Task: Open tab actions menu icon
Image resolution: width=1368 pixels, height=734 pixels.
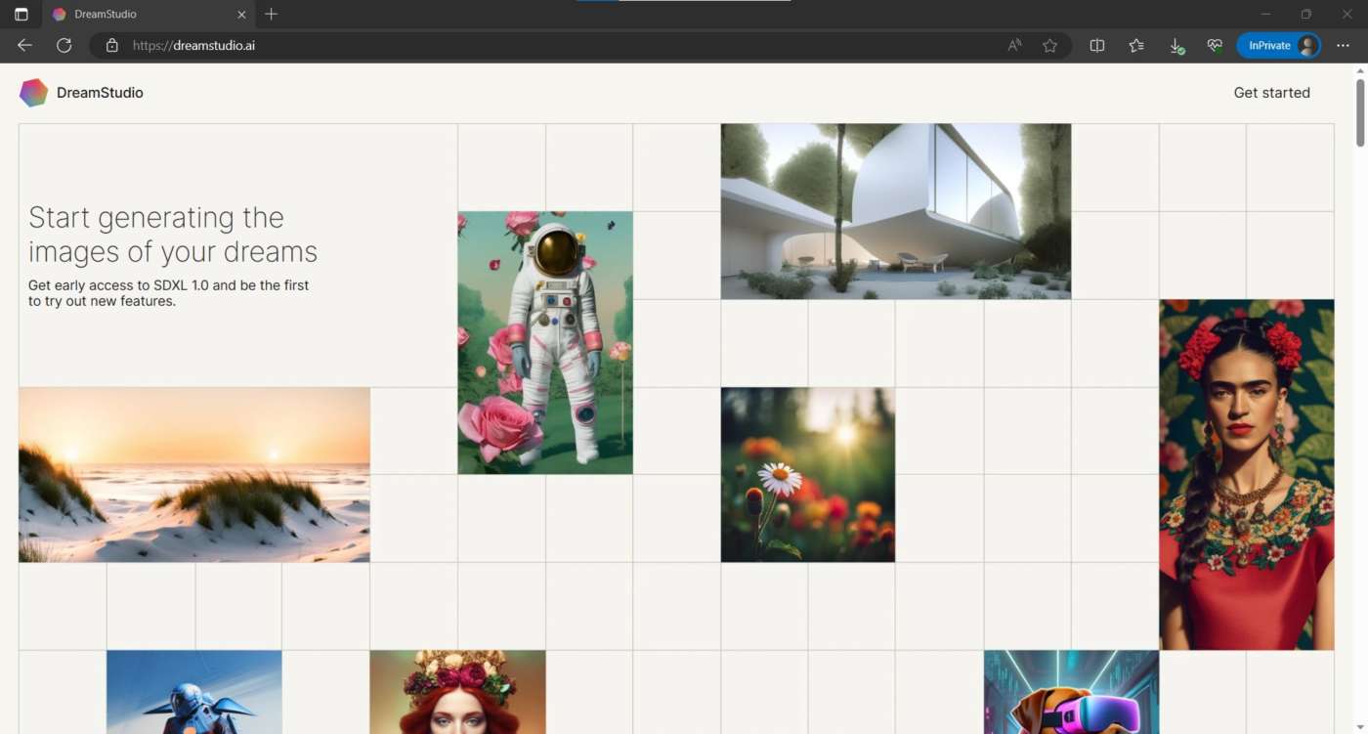Action: [x=21, y=15]
